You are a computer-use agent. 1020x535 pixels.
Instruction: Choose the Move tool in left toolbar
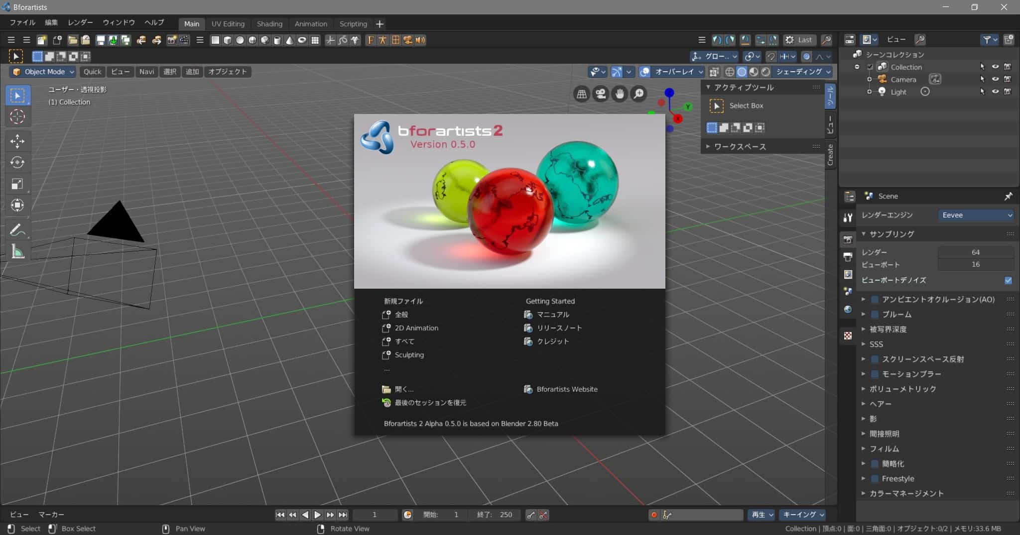click(17, 141)
